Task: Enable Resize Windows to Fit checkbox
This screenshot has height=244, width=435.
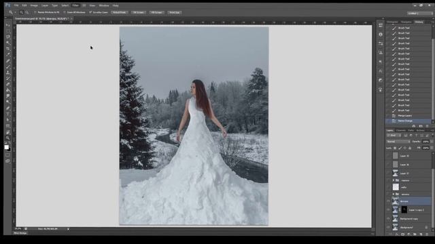Action: click(35, 12)
